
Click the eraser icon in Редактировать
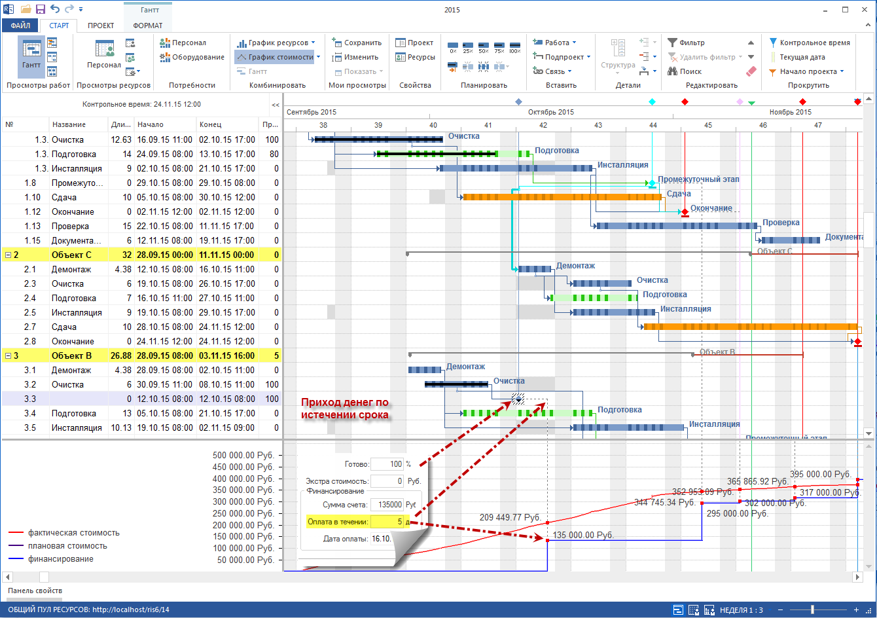pyautogui.click(x=751, y=71)
